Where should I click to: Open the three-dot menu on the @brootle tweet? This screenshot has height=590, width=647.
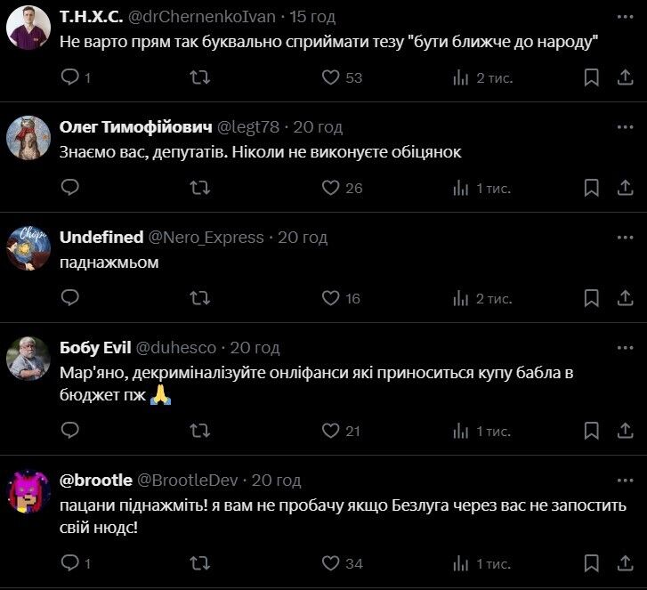(x=625, y=481)
